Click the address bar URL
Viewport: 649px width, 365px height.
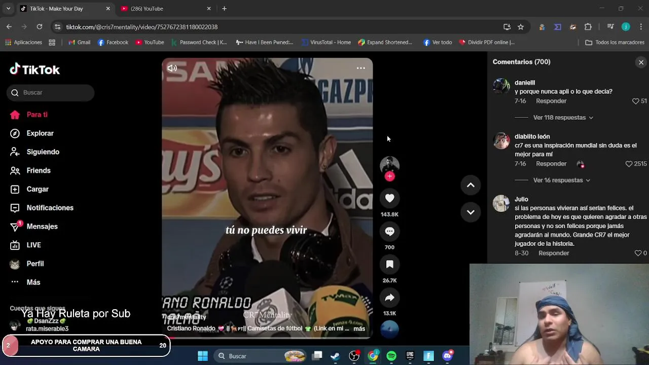tap(141, 27)
